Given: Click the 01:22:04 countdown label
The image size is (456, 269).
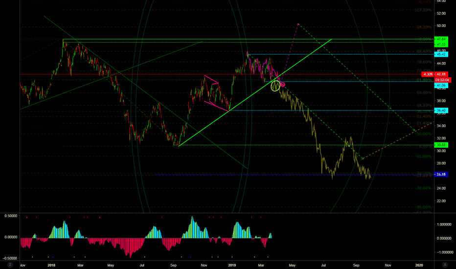Looking at the screenshot, I should (443, 80).
